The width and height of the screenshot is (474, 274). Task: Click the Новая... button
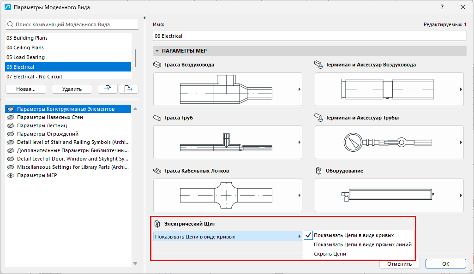click(x=26, y=89)
